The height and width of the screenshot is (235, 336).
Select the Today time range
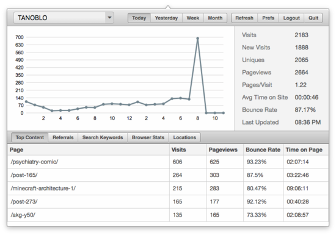[139, 18]
